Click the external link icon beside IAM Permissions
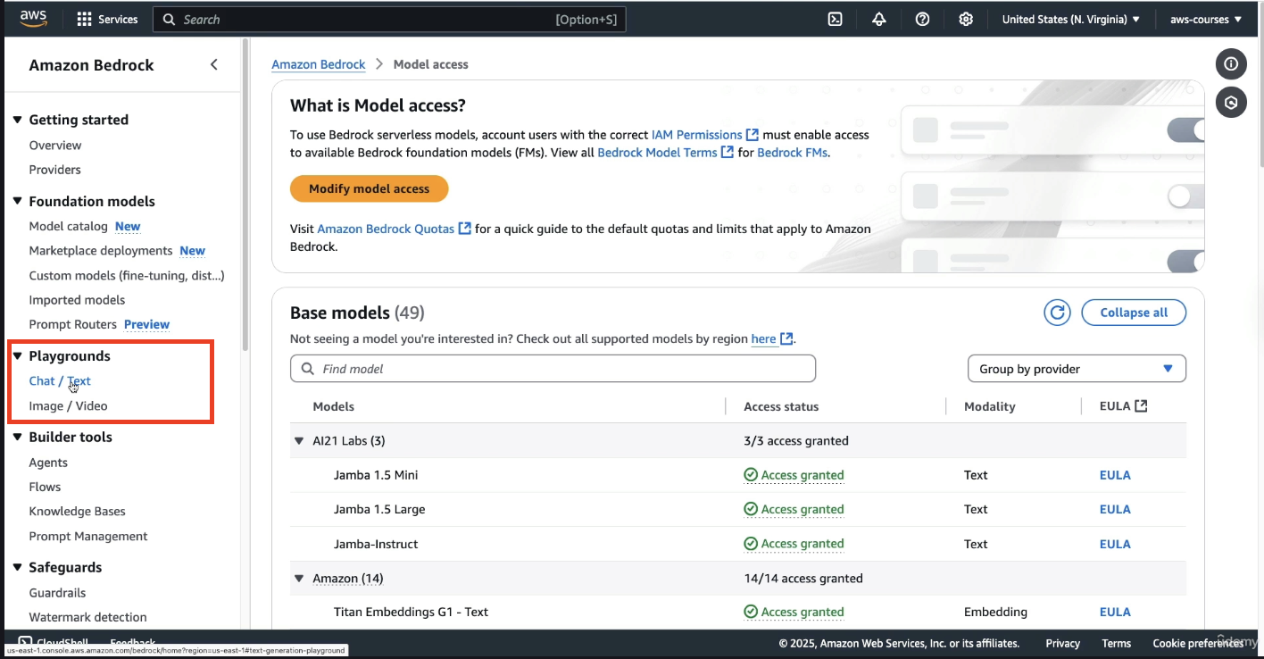The image size is (1264, 659). pos(753,135)
